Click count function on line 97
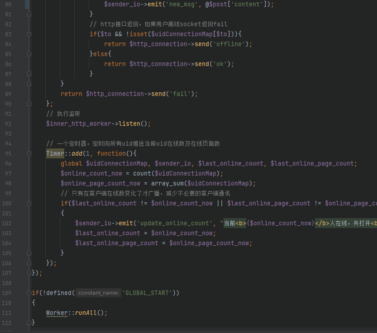 [142, 173]
